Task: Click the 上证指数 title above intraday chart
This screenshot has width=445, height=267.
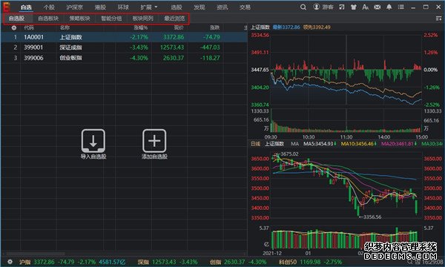Action: pyautogui.click(x=260, y=27)
